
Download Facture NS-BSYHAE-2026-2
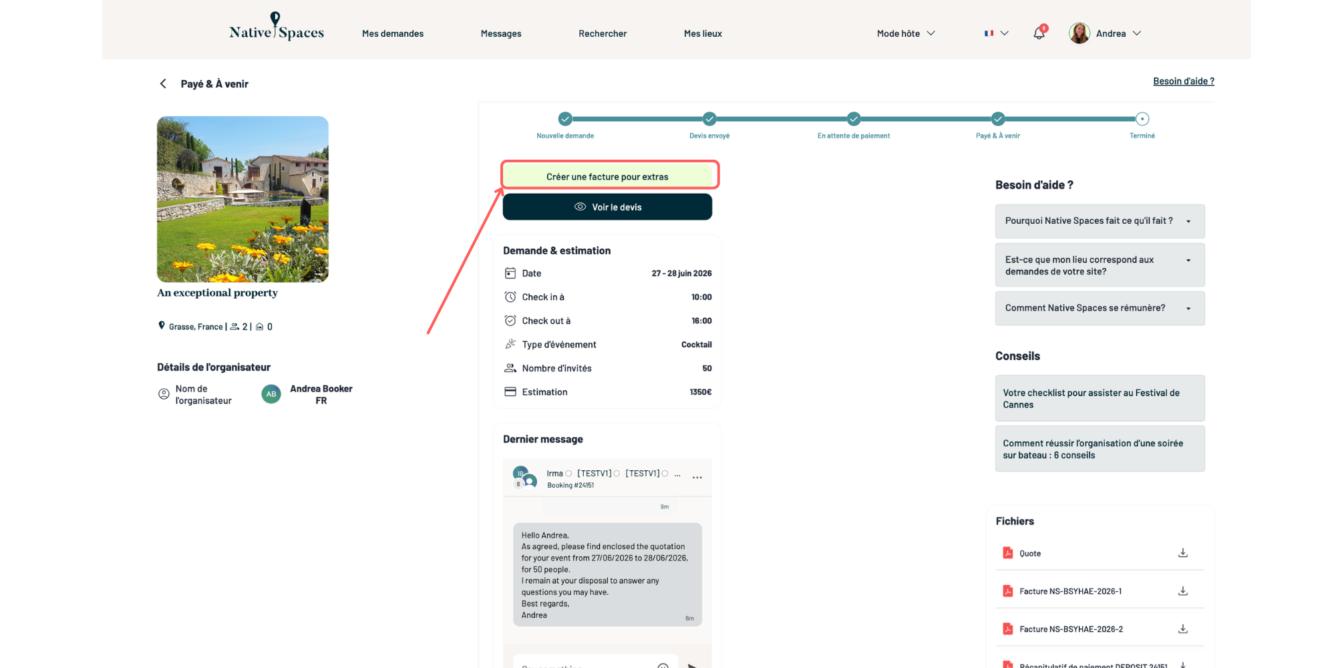click(1182, 629)
